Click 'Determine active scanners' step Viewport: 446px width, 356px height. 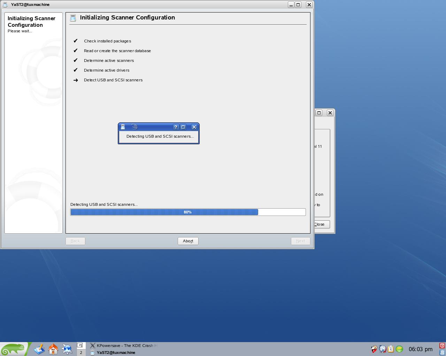pos(109,60)
